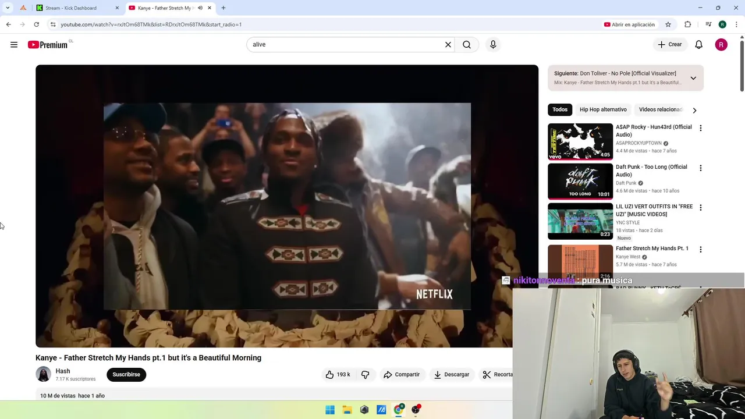745x419 pixels.
Task: Open the tab search dropdown
Action: point(8,8)
